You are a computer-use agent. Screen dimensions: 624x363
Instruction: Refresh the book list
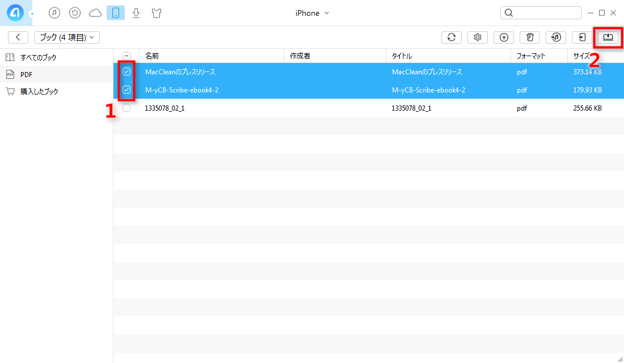pyautogui.click(x=452, y=37)
